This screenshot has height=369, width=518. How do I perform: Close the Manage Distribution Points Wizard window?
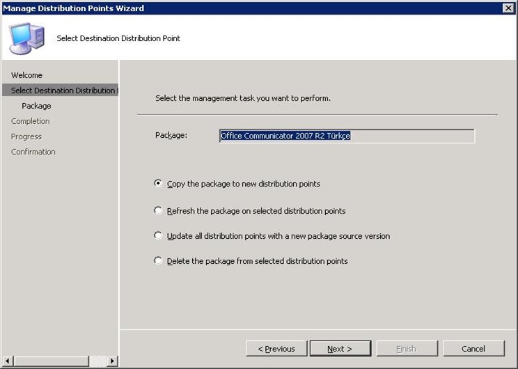click(508, 8)
